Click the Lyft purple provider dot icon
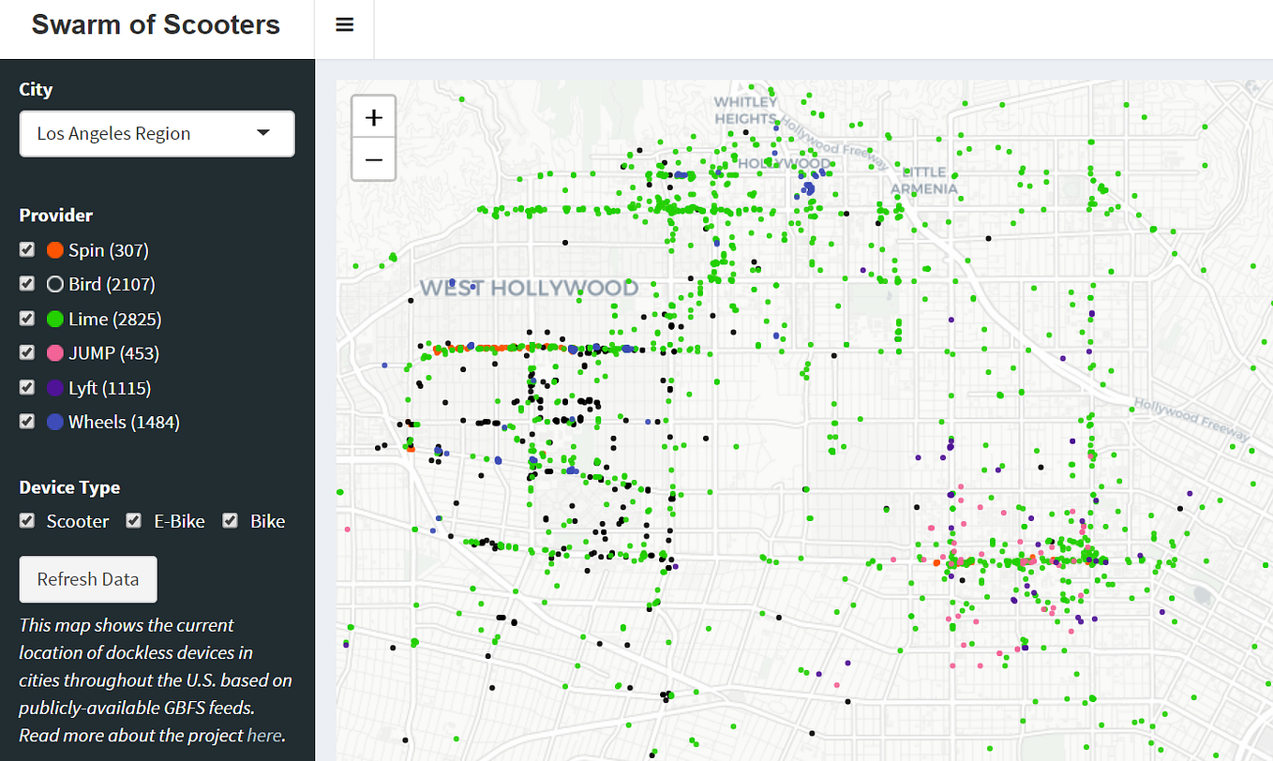Viewport: 1273px width, 761px height. [53, 387]
